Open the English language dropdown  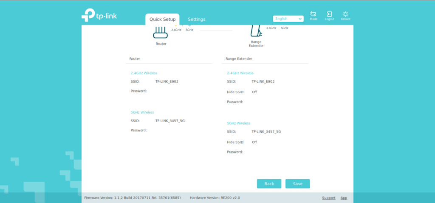(288, 19)
